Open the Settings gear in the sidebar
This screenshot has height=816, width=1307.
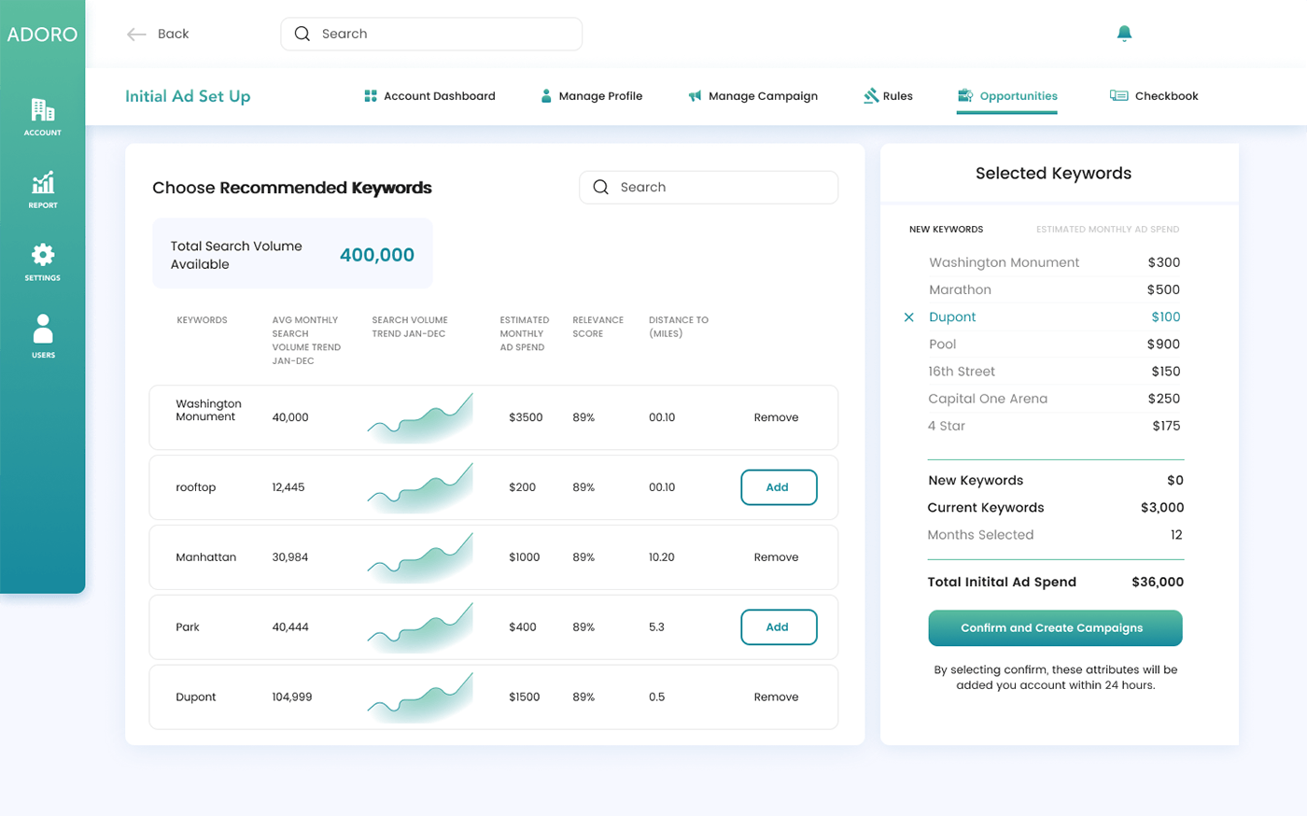(x=43, y=262)
